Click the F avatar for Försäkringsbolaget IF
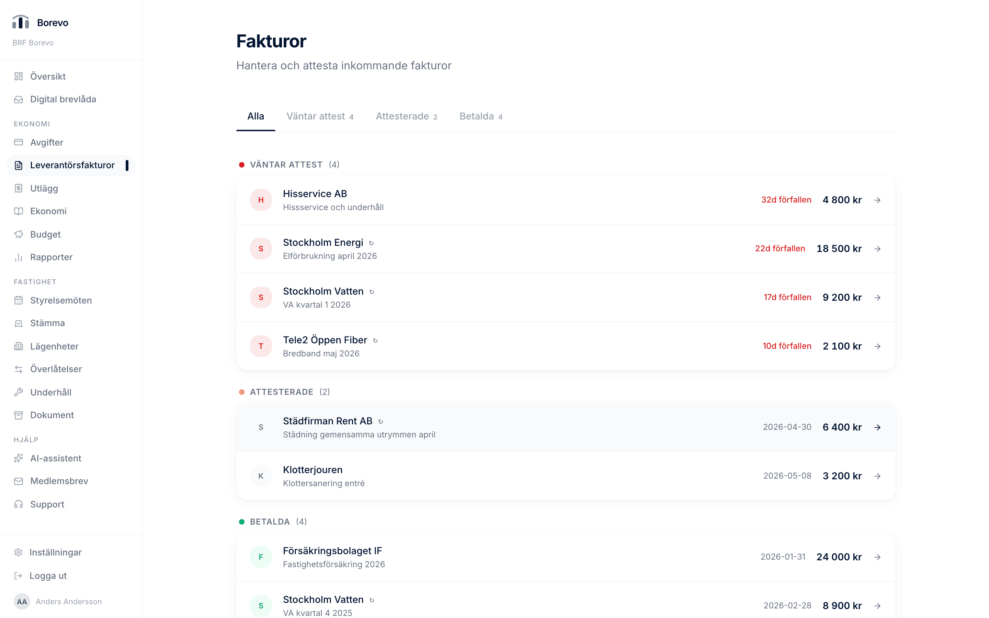This screenshot has height=618, width=989. (261, 557)
